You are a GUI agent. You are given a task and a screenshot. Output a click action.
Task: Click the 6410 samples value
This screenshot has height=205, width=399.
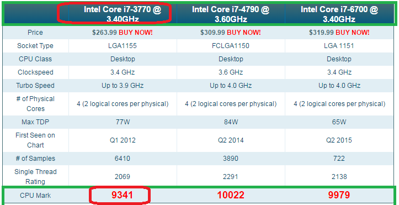[x=123, y=159]
